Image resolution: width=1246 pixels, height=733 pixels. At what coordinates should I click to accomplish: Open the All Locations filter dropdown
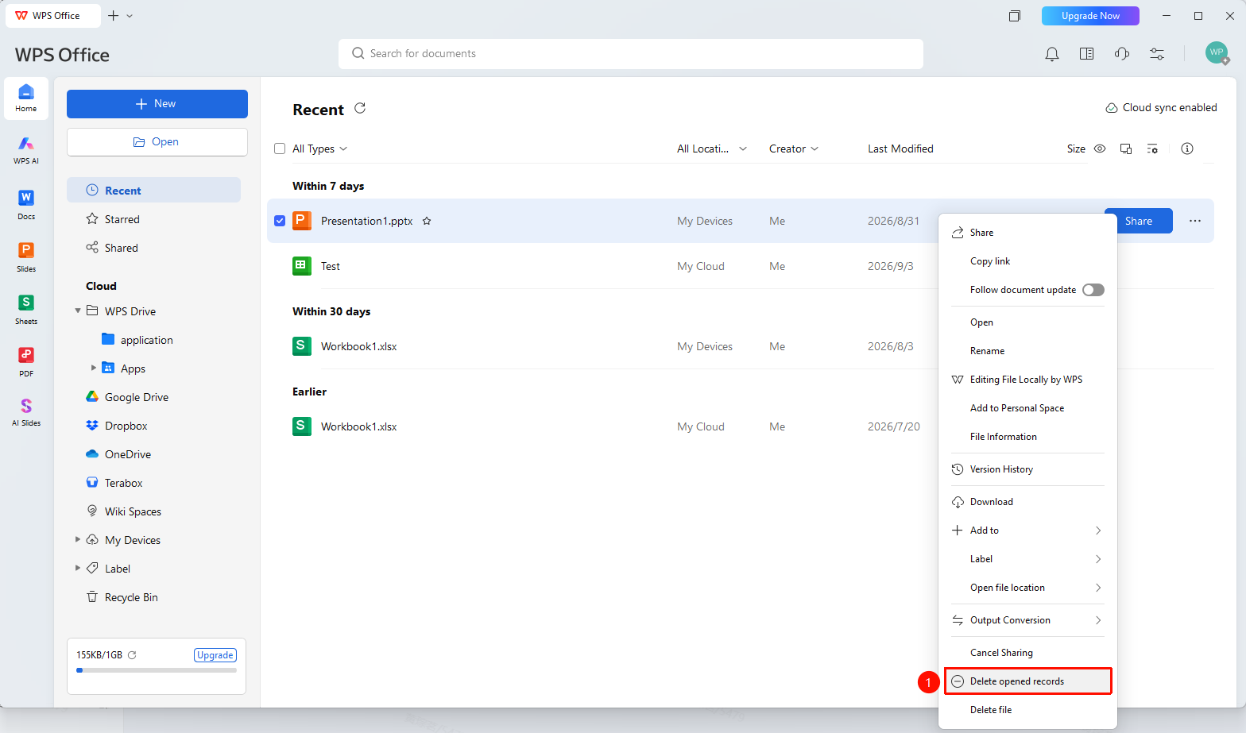(712, 149)
